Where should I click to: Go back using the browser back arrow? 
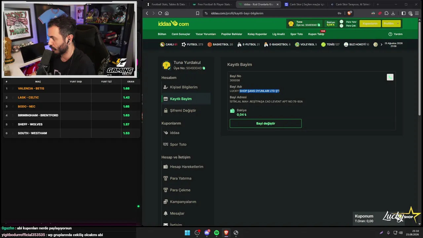tap(147, 13)
